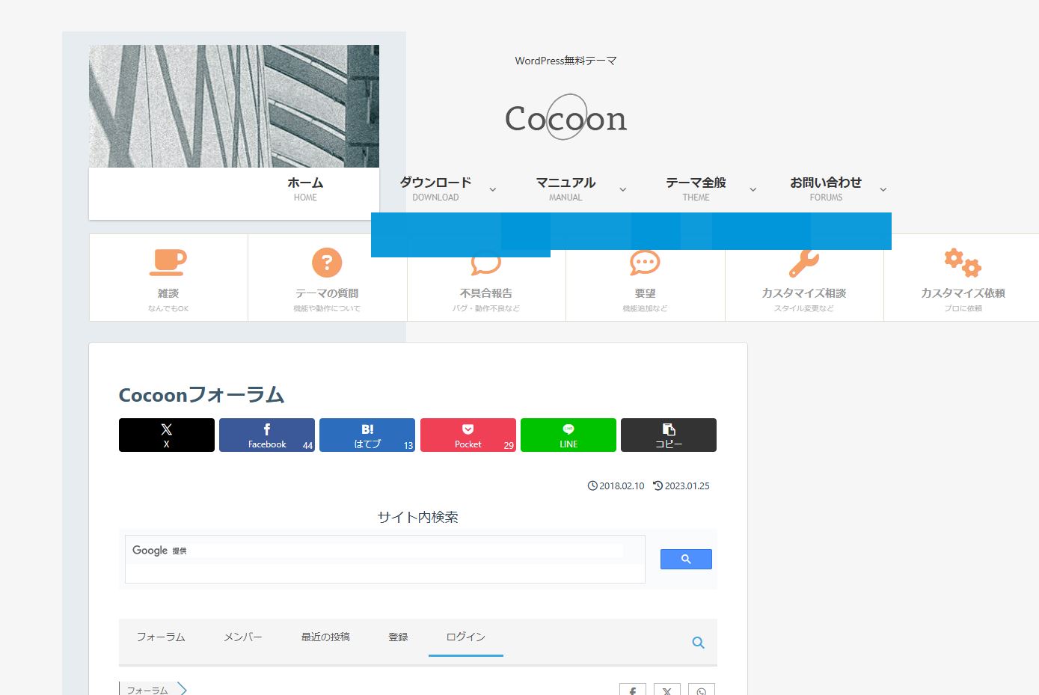Open the テーマ全般 THEME menu item

click(696, 189)
